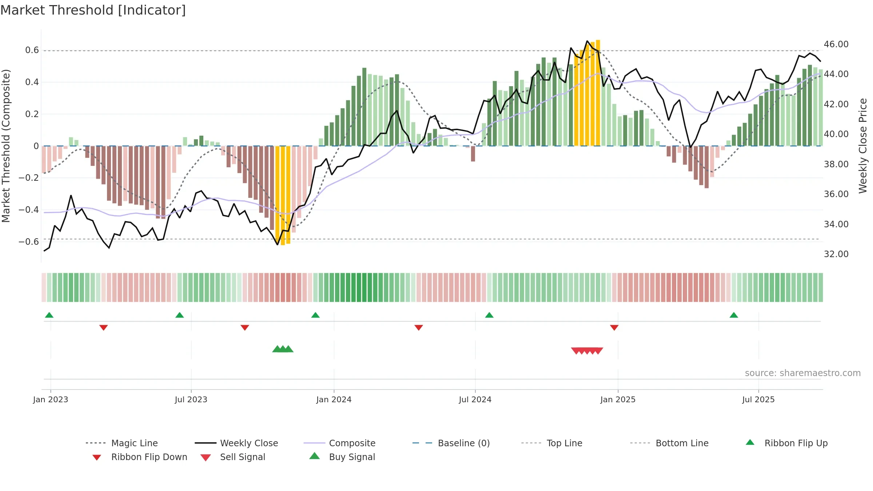Click the 0.4 left axis tick label
The image size is (873, 491).
point(32,82)
